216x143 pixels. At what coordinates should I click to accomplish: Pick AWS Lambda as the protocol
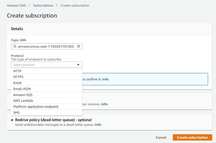coord(47,101)
